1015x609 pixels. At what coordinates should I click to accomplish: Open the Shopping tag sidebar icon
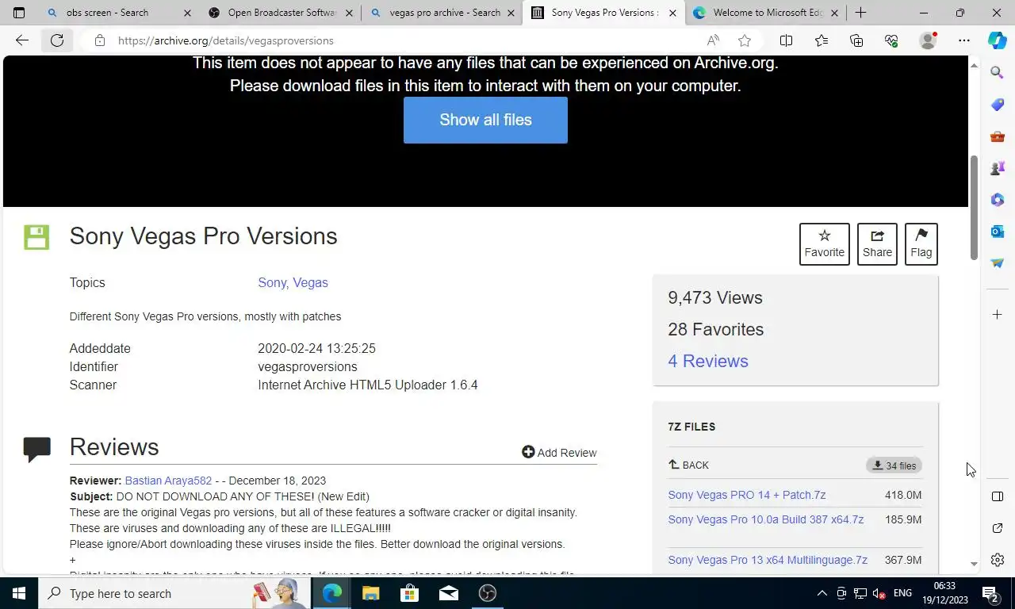998,105
